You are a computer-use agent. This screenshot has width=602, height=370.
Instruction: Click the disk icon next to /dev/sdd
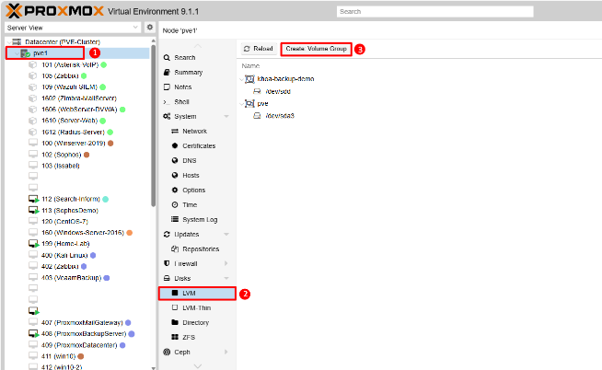pos(258,91)
